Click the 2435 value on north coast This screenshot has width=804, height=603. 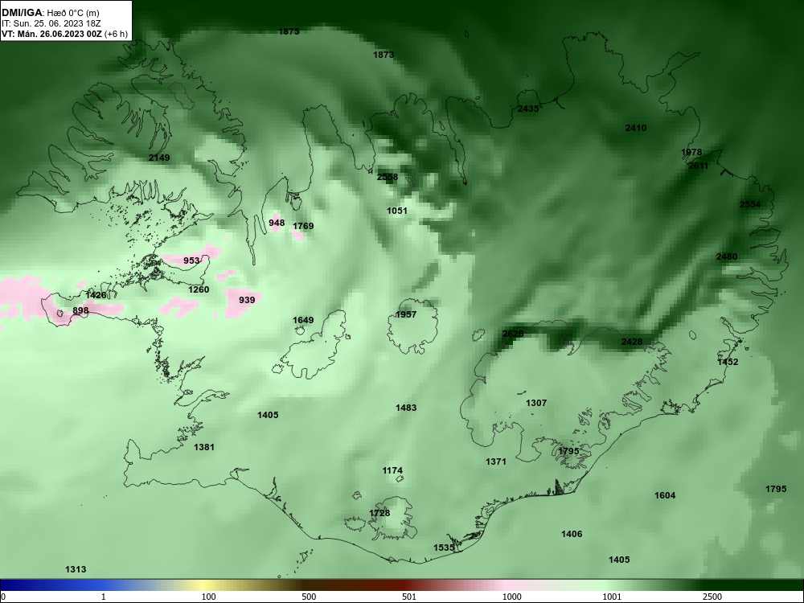(x=528, y=109)
